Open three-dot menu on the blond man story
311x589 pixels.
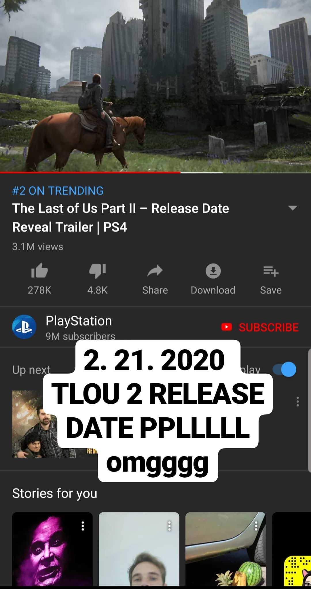pos(169,526)
